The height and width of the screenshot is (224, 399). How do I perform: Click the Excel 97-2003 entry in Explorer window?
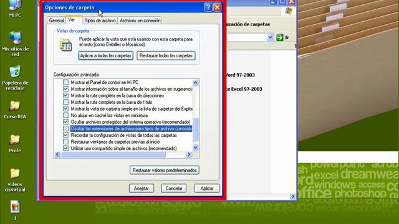pos(244,89)
